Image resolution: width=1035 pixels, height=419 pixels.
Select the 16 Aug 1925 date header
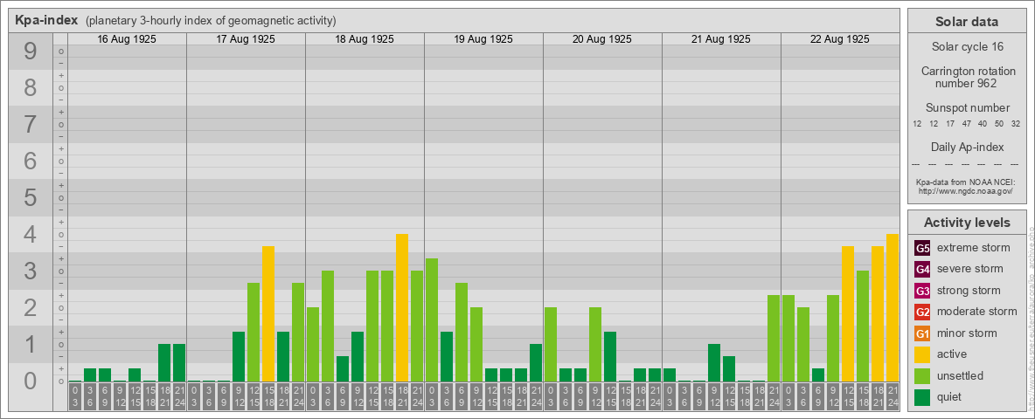click(x=127, y=39)
